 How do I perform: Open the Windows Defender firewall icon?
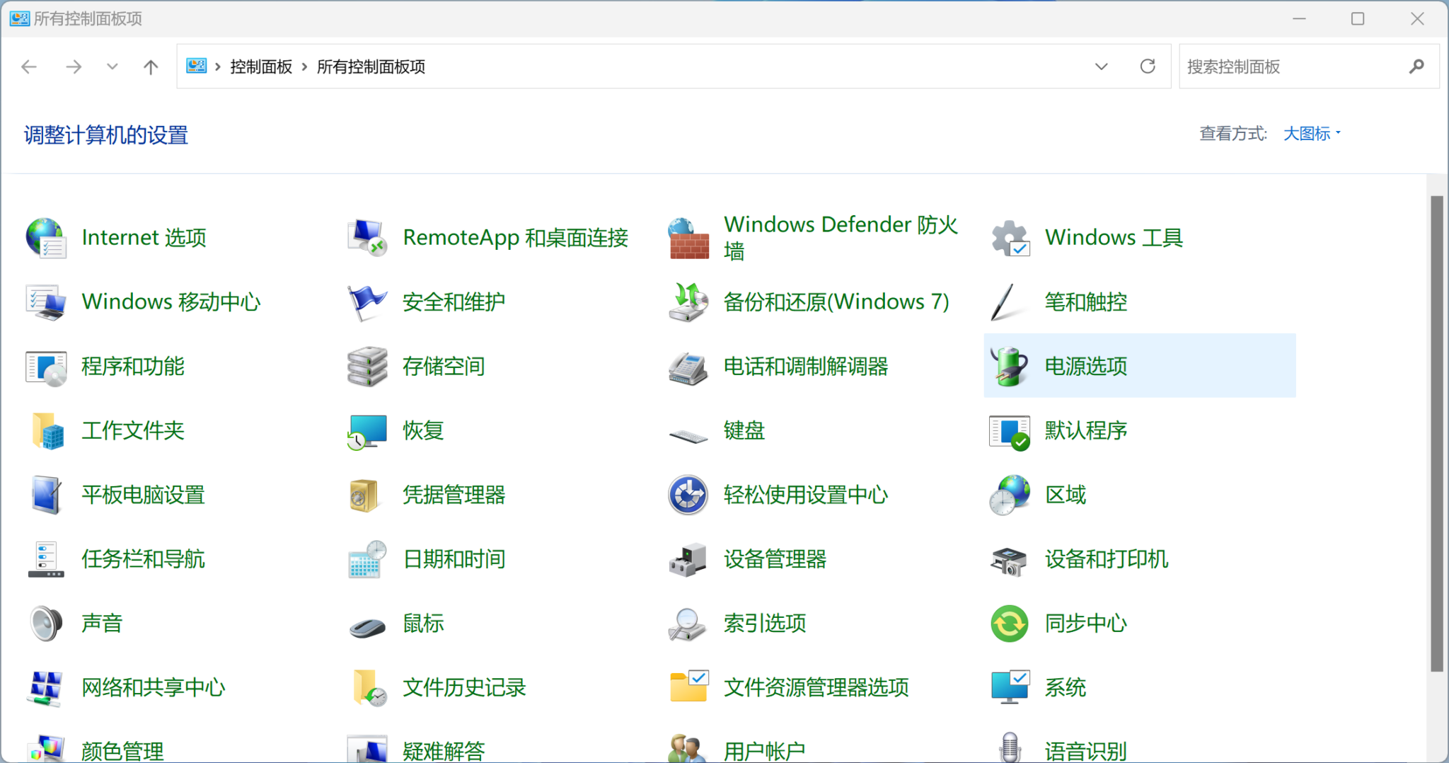(x=688, y=238)
